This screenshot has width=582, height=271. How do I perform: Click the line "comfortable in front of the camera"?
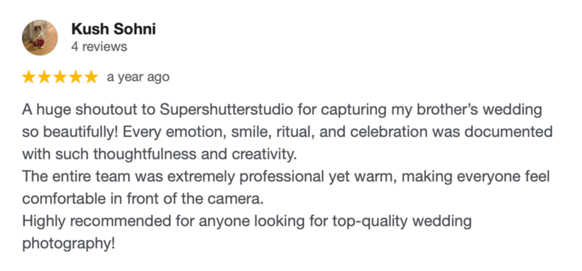pos(143,199)
